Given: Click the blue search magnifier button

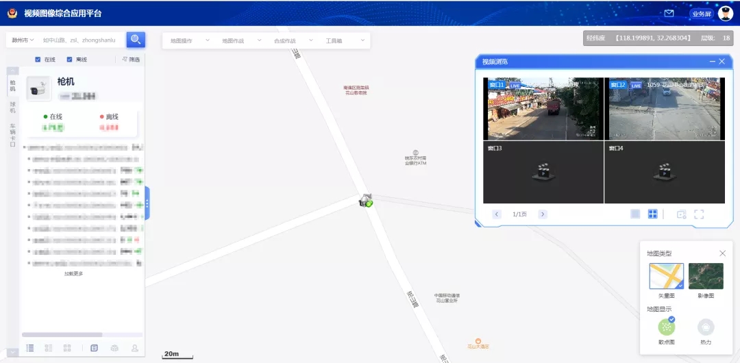Looking at the screenshot, I should (136, 40).
